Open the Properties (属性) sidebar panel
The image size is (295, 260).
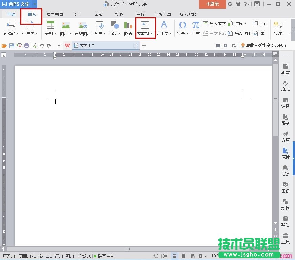point(286,154)
